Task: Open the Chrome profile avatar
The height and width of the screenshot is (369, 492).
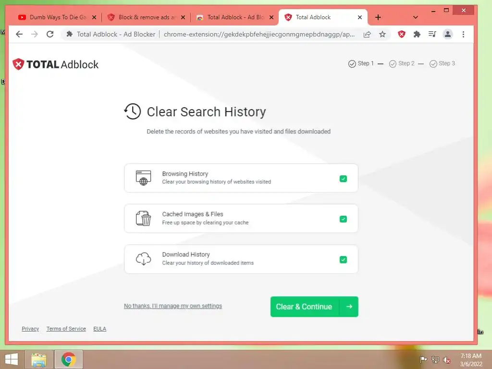Action: 448,34
